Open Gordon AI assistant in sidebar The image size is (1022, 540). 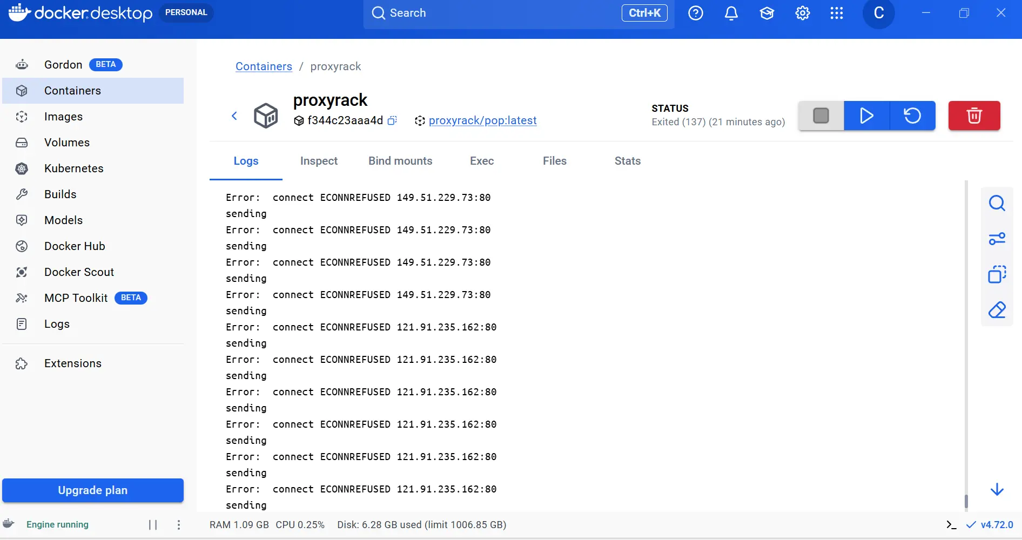93,65
